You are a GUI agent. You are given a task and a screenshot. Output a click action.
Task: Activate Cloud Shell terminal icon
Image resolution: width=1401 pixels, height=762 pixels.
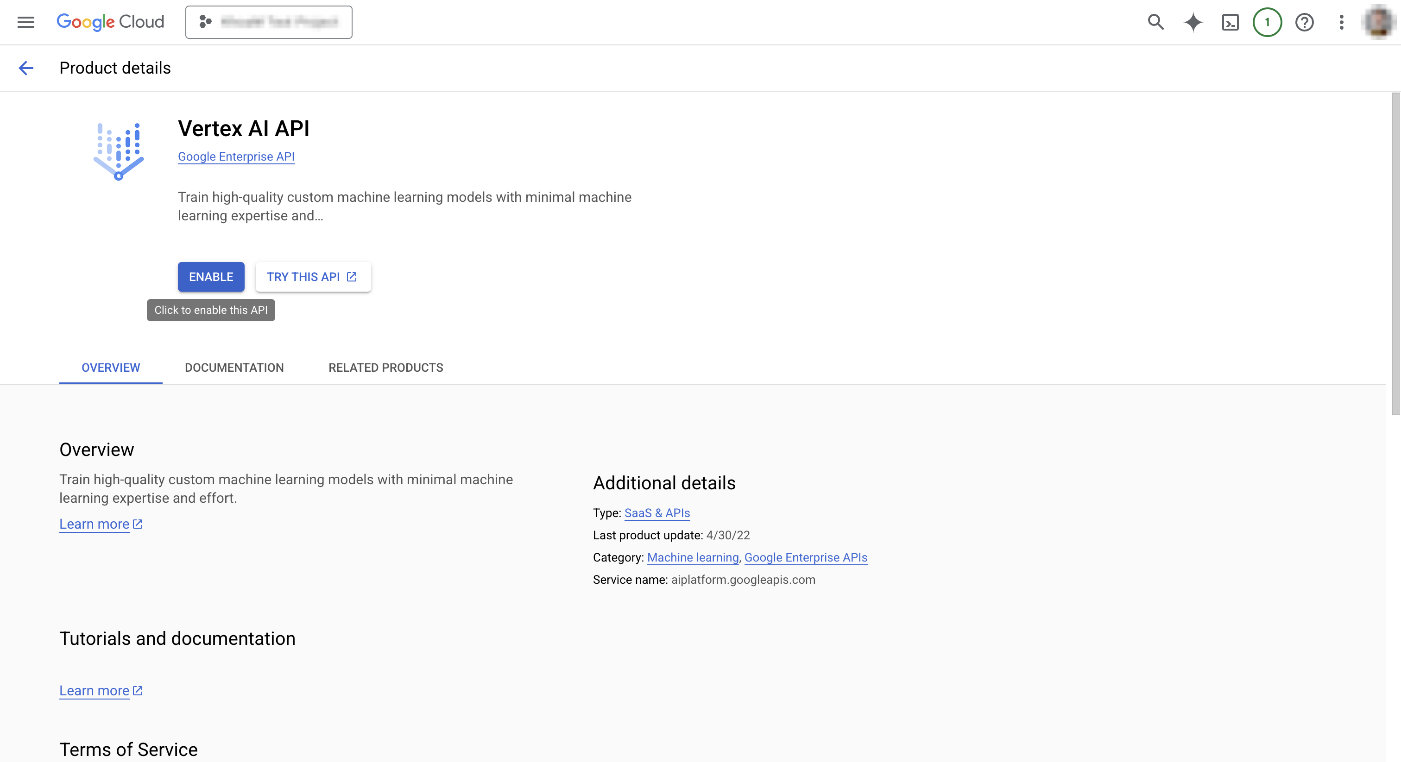click(1230, 22)
